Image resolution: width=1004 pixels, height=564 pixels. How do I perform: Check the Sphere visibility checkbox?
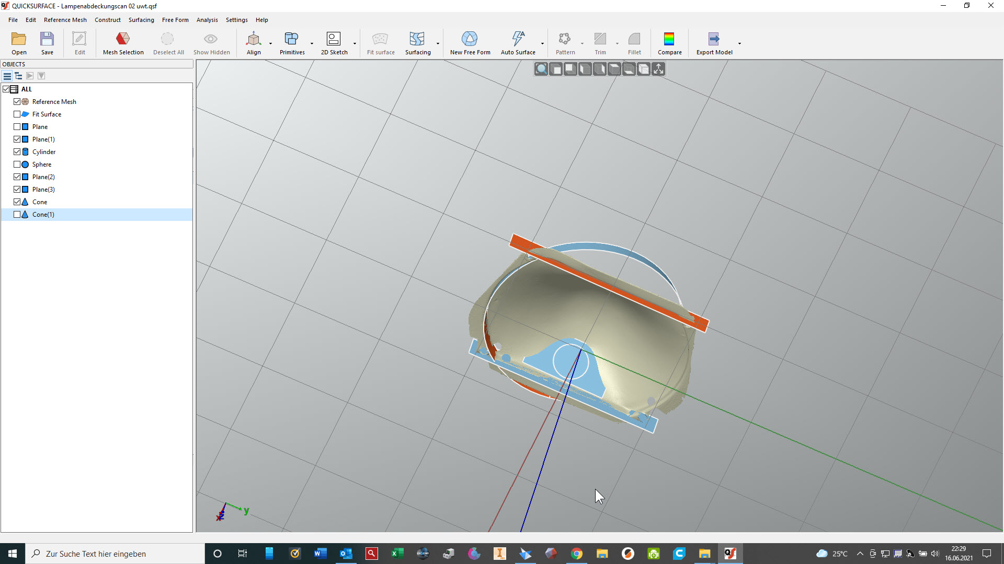click(17, 164)
